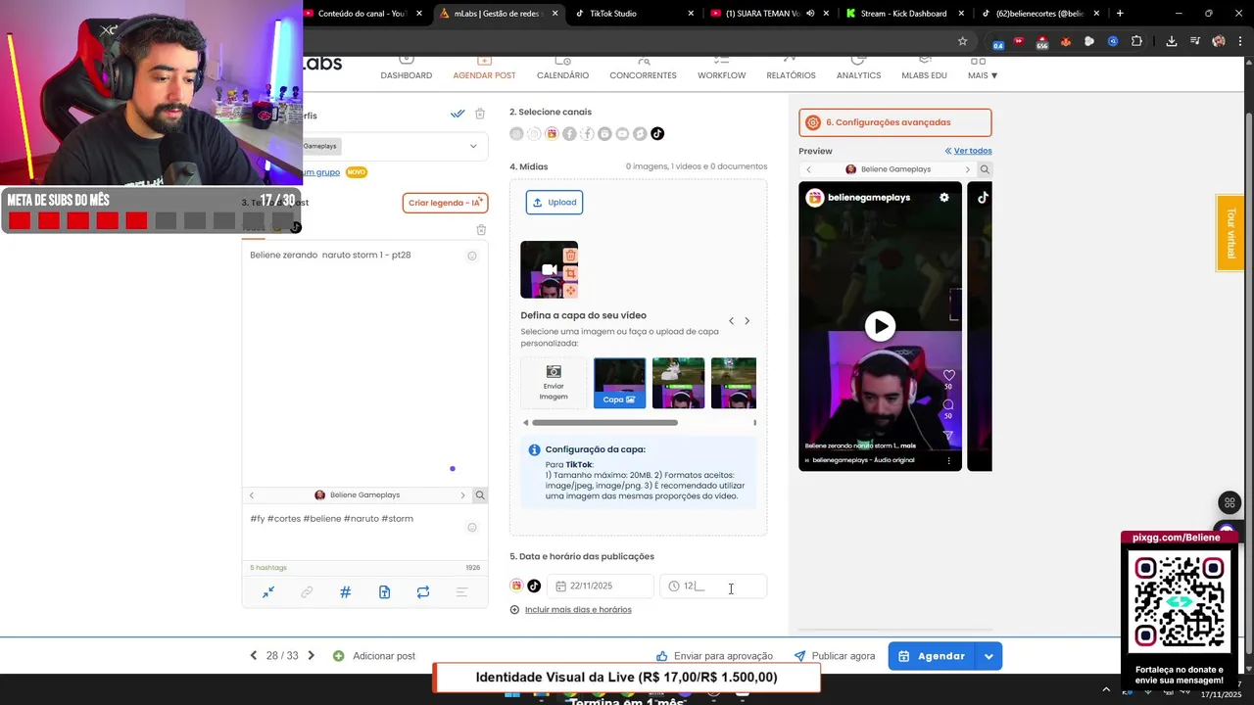Next profile arrow in the hashtags profile bar
The image size is (1254, 705).
click(x=462, y=495)
